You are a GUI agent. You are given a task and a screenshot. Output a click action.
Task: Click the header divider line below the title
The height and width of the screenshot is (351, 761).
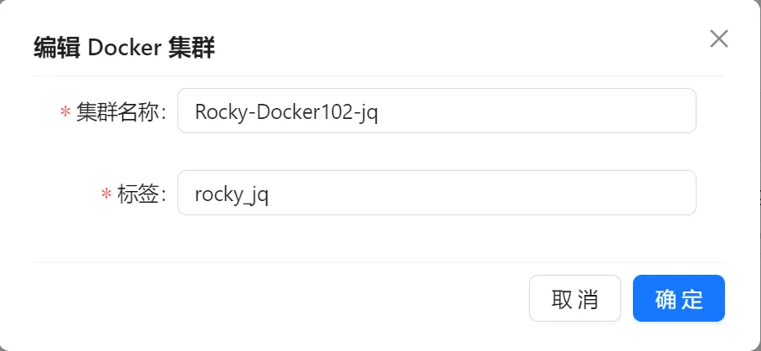(x=378, y=76)
